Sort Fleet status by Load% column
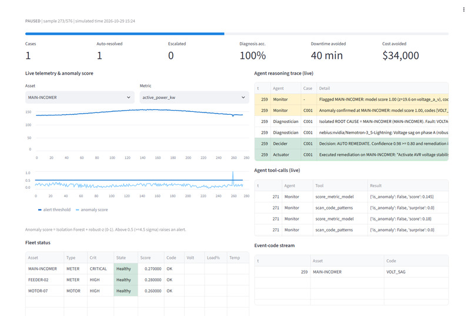 216,258
